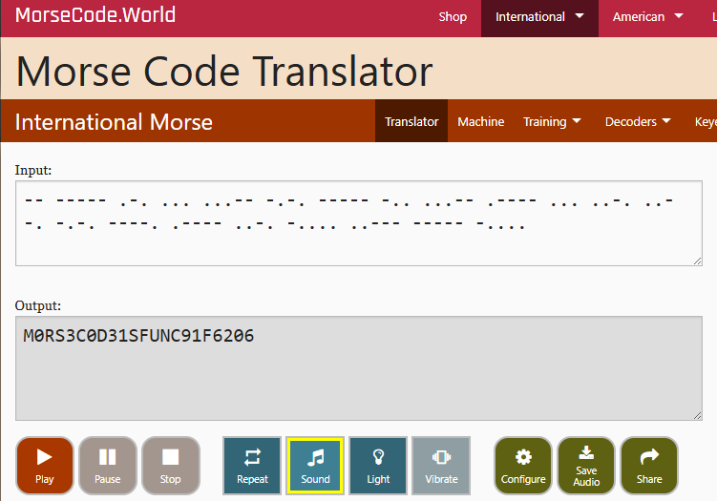The height and width of the screenshot is (501, 717).
Task: Toggle Sound output
Action: [x=315, y=466]
